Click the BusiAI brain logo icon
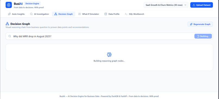Viewport: 219px width, 99px height. point(9,5)
